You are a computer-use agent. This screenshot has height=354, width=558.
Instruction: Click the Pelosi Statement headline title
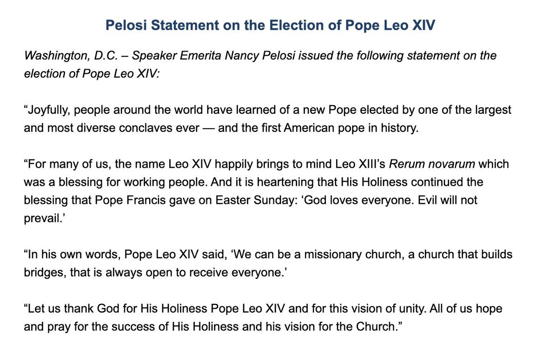tap(270, 25)
